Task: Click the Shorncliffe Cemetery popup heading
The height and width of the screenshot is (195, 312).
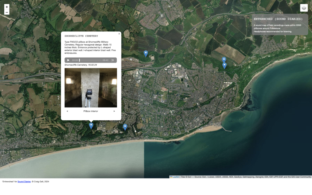Action: pyautogui.click(x=81, y=36)
